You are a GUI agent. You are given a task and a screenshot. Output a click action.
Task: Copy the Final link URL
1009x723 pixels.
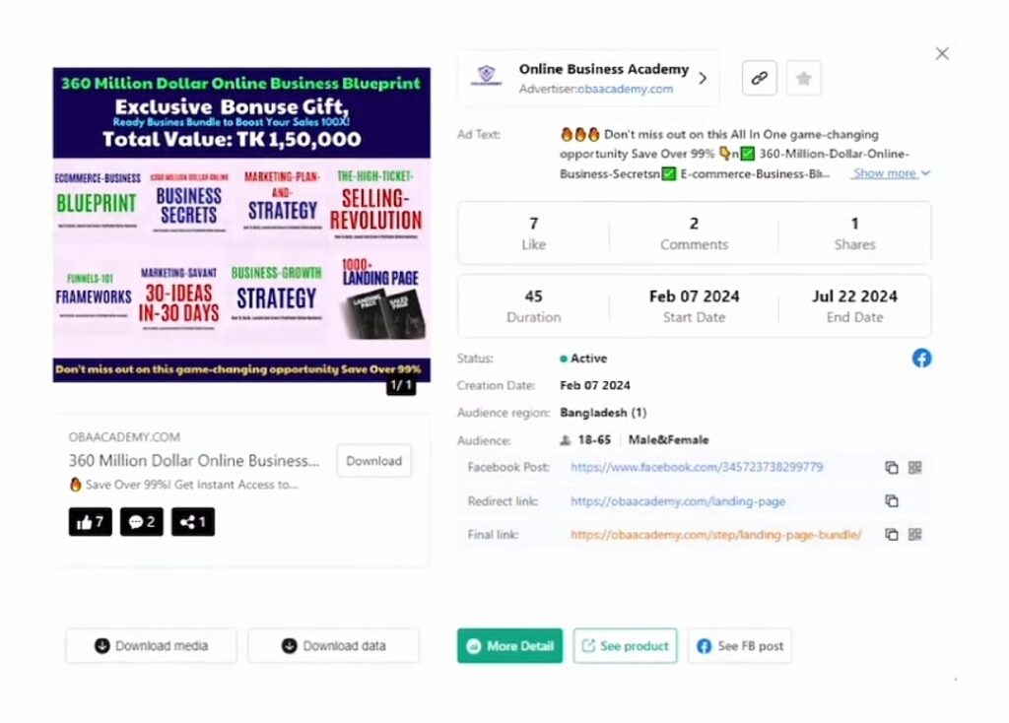[x=891, y=535]
